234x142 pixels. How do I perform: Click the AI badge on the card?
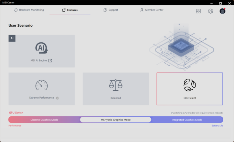[x=12, y=38]
